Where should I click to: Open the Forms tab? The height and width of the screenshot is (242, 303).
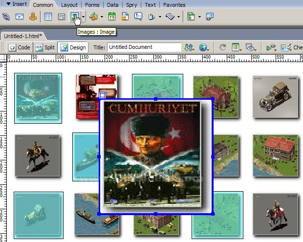pos(92,5)
